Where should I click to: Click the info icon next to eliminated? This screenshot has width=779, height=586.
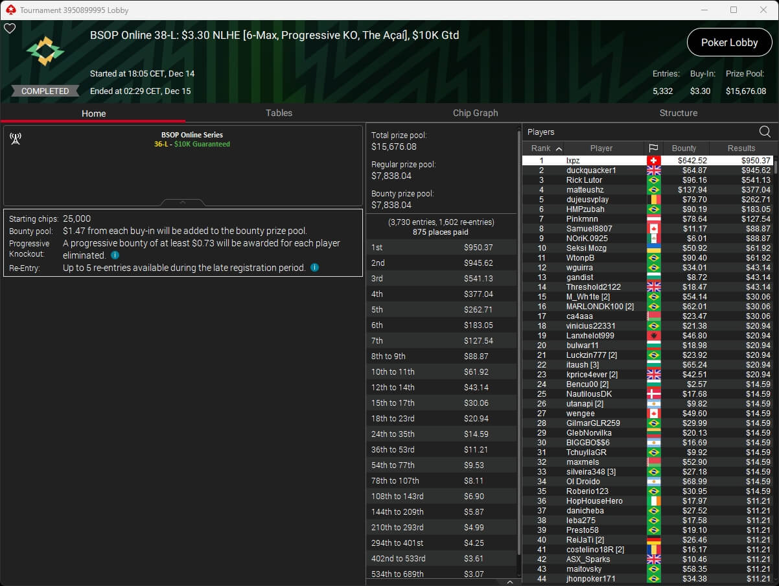coord(115,255)
